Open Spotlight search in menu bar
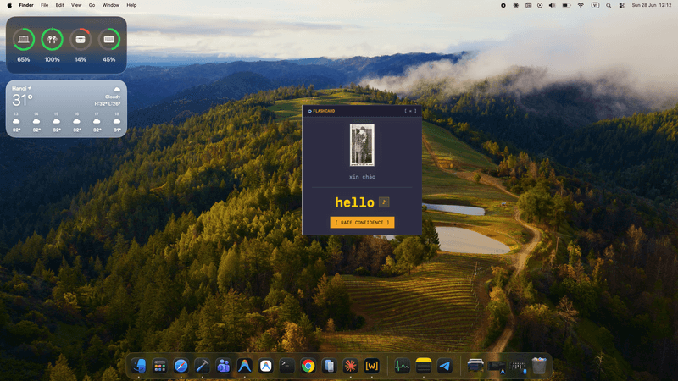Image resolution: width=678 pixels, height=381 pixels. click(x=609, y=5)
